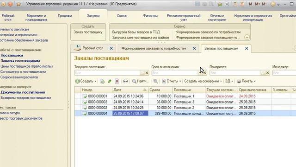Click date cell 25.09.2015 17:00:07

click(130, 113)
